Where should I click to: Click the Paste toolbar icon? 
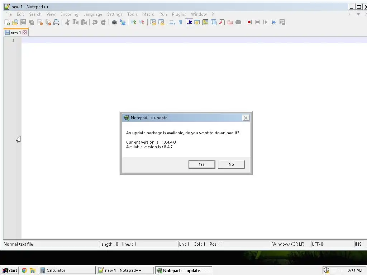coord(84,22)
